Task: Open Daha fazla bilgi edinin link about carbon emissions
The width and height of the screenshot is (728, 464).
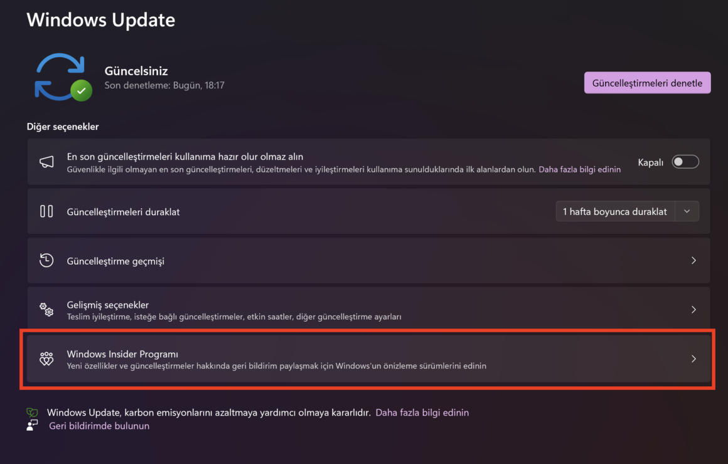Action: click(x=422, y=413)
